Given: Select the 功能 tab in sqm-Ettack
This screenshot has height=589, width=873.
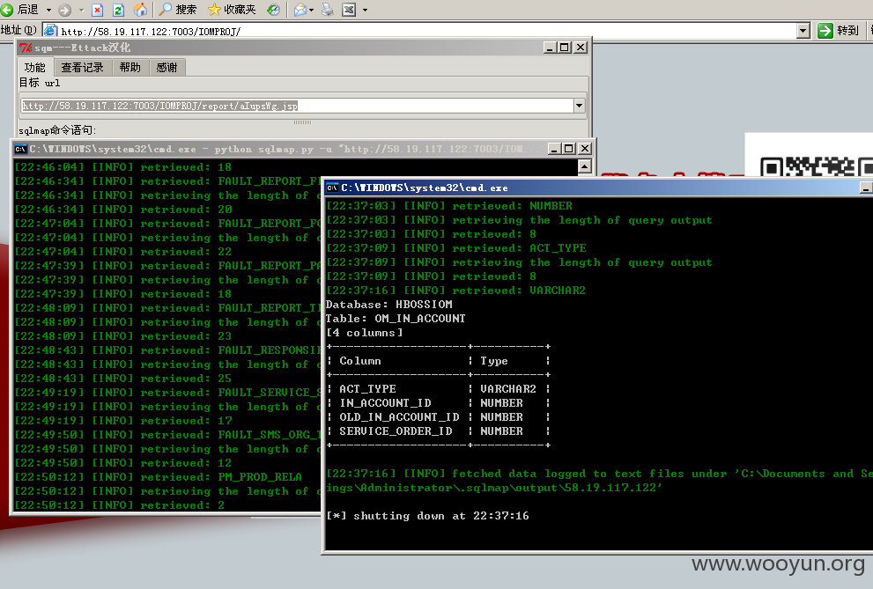Looking at the screenshot, I should (x=34, y=67).
